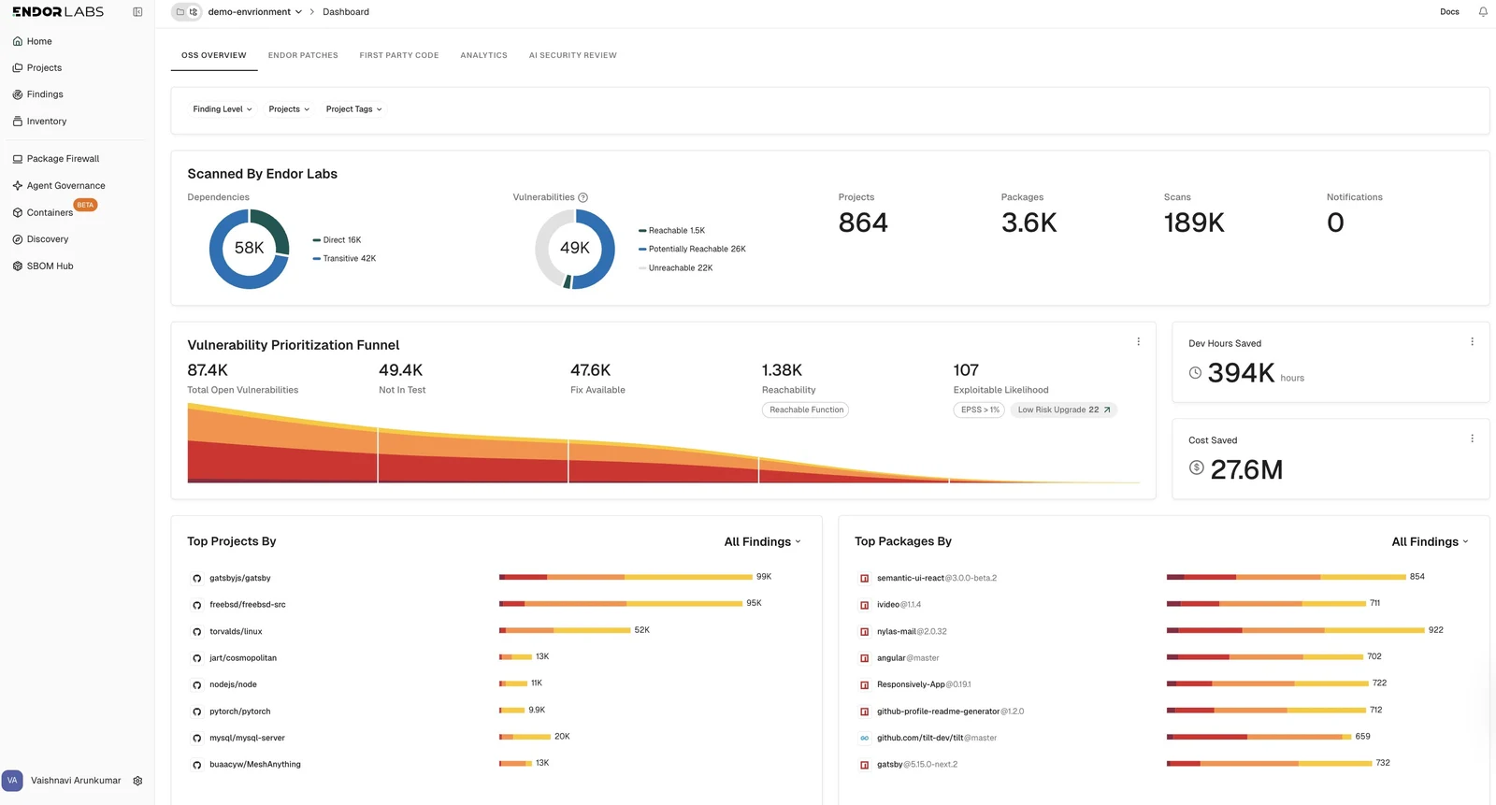Open Low Risk Upgrade 22 link

click(1064, 410)
